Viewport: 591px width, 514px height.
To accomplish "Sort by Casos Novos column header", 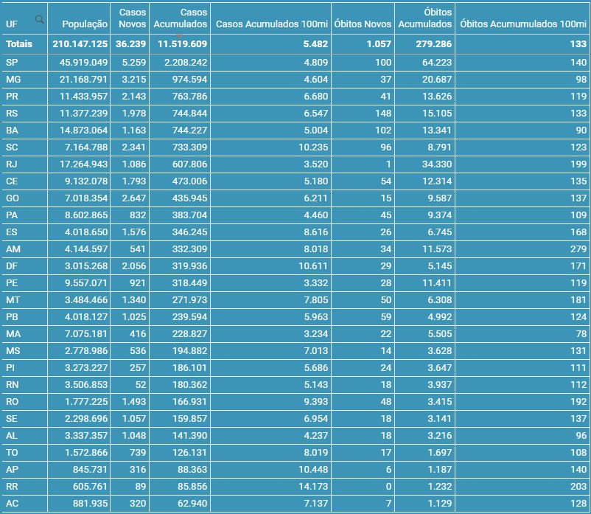I will (x=133, y=18).
